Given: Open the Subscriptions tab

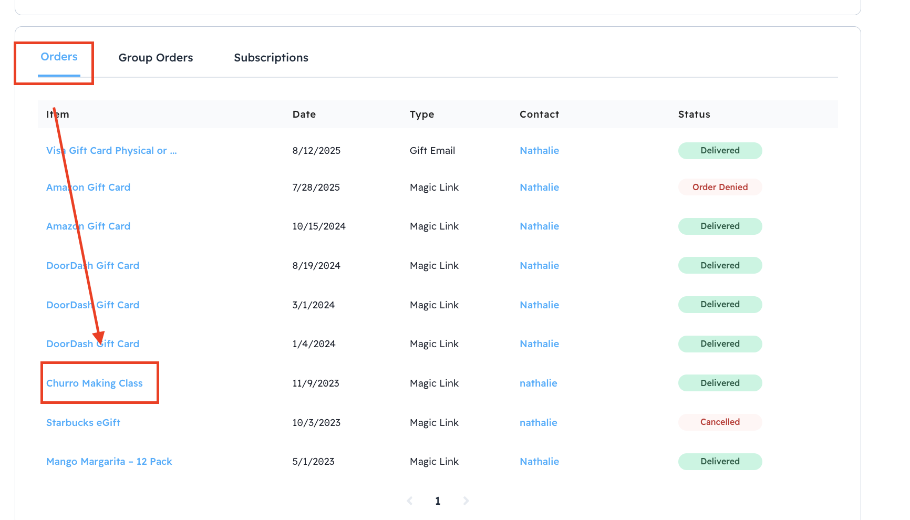Looking at the screenshot, I should (x=271, y=58).
